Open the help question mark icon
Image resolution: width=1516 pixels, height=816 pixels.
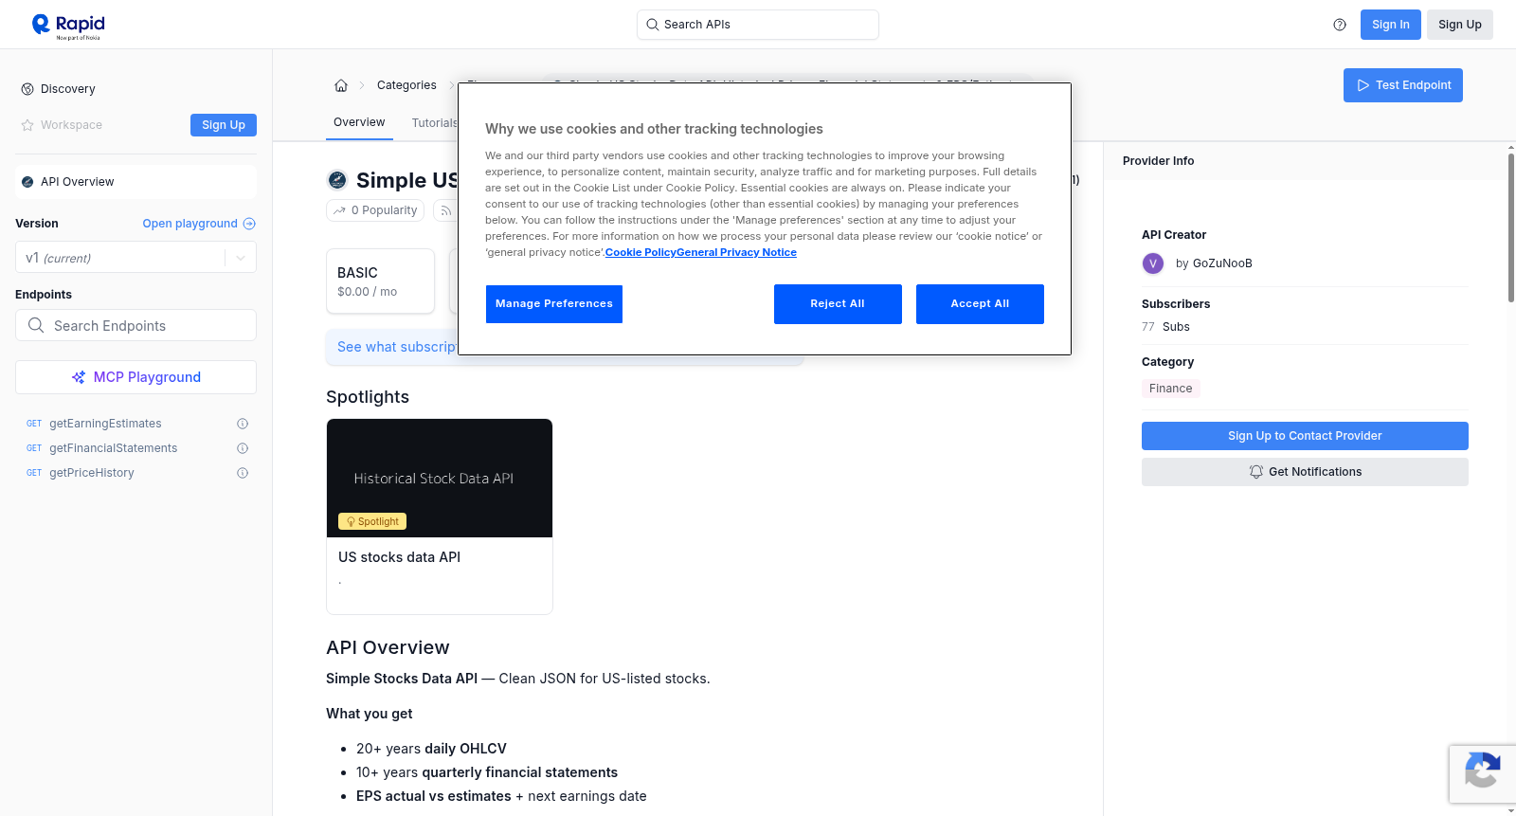pyautogui.click(x=1340, y=25)
